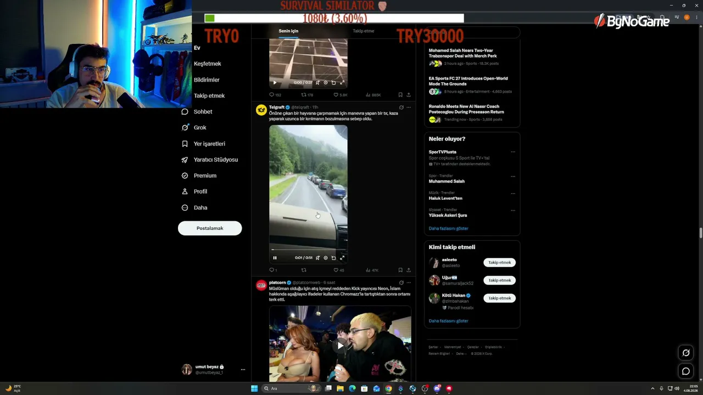Toggle picture-in-picture on the Telgraft video
Screen dimensions: 703x395
(333, 258)
